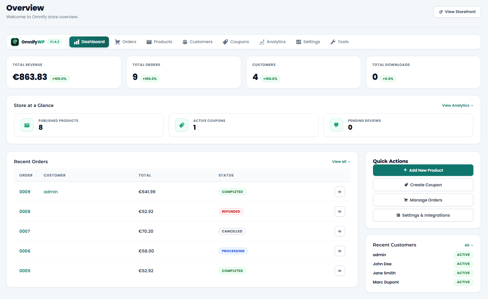Open order number 0005 link

[x=25, y=271]
